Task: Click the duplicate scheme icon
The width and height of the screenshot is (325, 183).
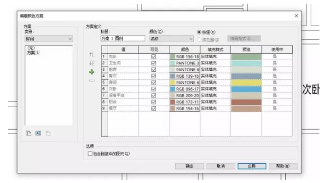Action: [x=29, y=133]
